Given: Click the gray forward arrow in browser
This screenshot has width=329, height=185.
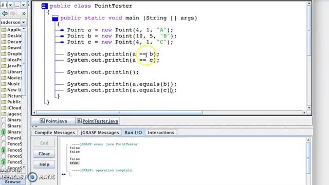Looking at the screenshot, I should point(13,14).
